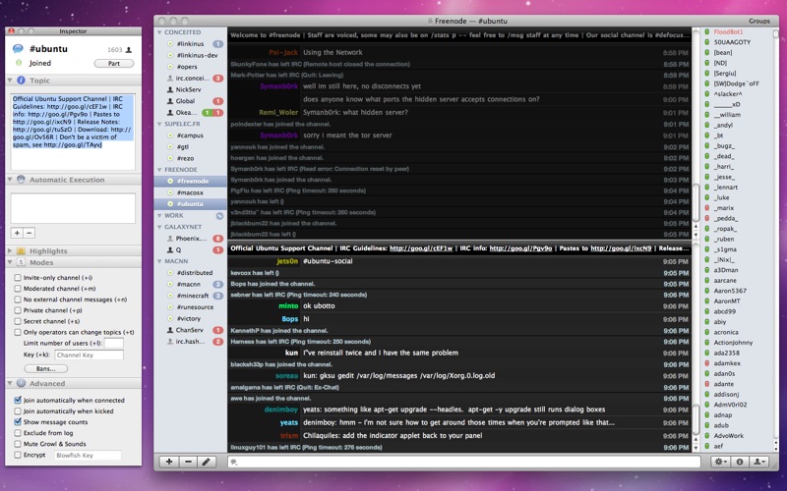
Task: Click the person icon beside ChanServ
Action: 170,330
